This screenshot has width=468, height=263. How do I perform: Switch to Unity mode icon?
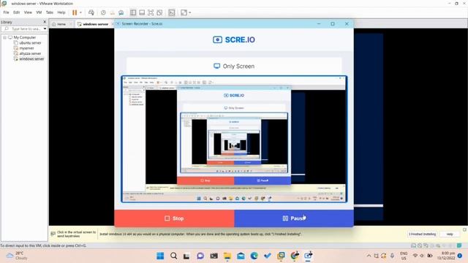point(159,12)
